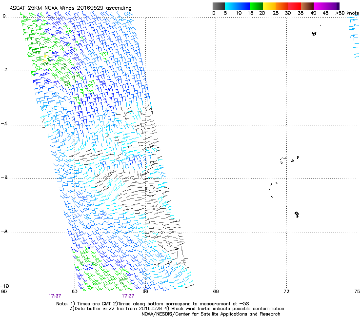The height and width of the screenshot is (317, 361).
Task: Pick the brown 35-40 knots legend segment
Action: coord(307,6)
